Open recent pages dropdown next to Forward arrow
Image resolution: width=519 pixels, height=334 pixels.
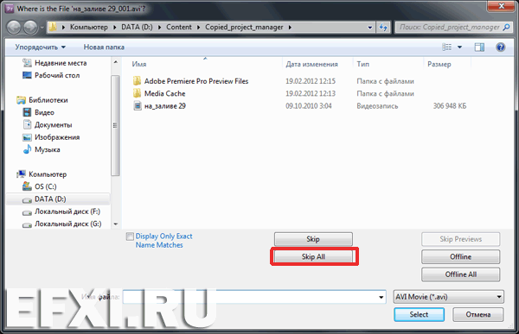point(42,28)
